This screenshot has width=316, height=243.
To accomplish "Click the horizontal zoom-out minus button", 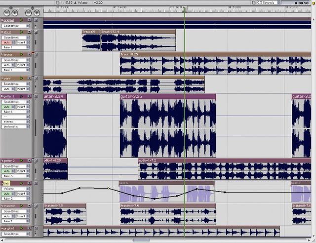I will click(6, 13).
